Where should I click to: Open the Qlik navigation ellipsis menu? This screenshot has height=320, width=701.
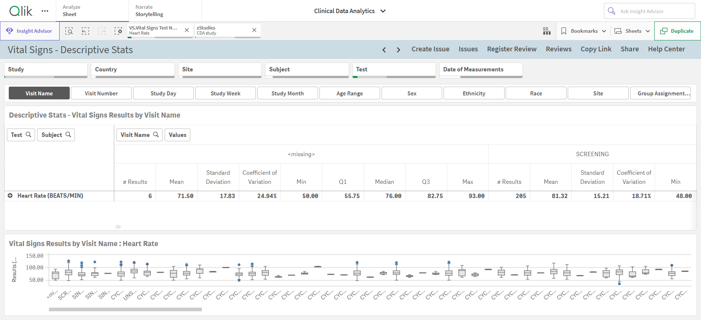click(x=45, y=11)
